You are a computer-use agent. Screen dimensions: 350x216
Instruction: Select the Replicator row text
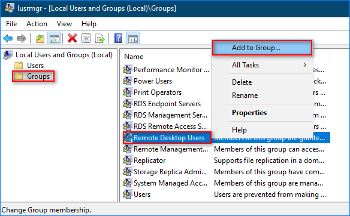click(x=150, y=161)
